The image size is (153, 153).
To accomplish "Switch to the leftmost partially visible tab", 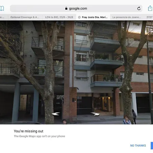I will click(3, 17).
